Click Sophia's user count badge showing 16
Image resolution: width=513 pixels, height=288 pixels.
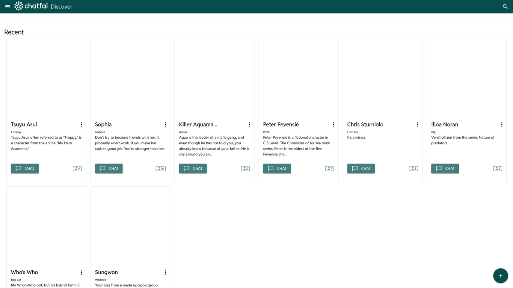pyautogui.click(x=160, y=168)
